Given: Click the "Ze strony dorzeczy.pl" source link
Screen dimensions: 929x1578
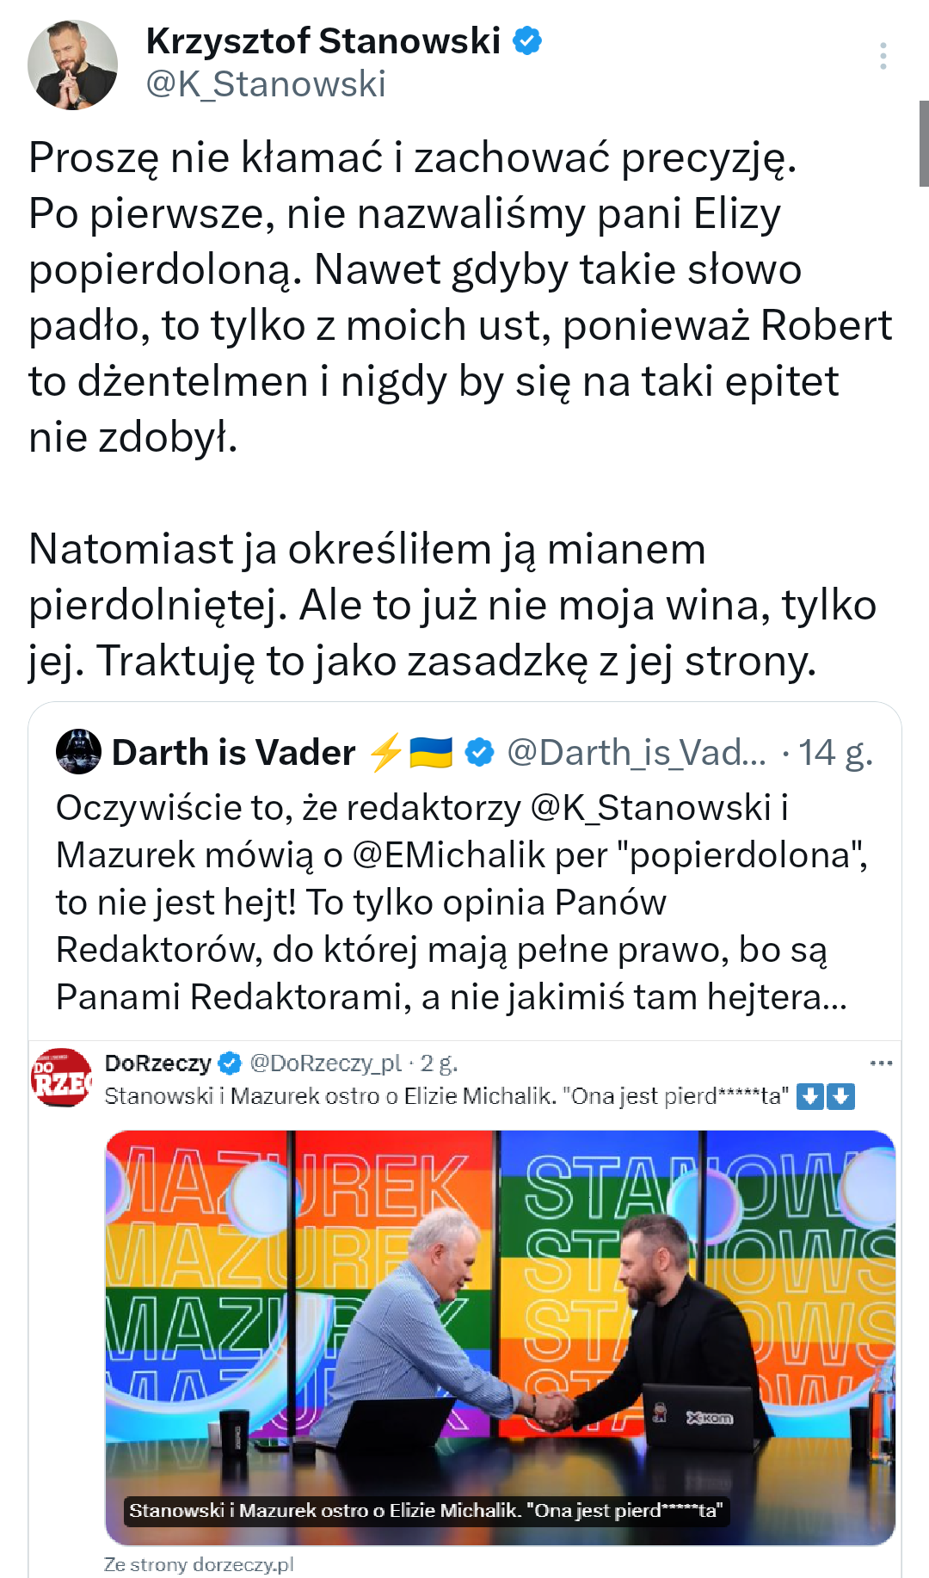Looking at the screenshot, I should (199, 1564).
